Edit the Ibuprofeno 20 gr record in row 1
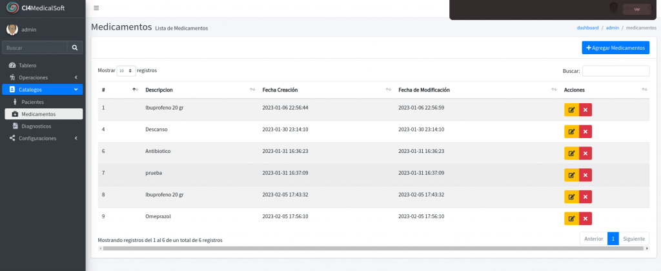661x271 pixels. tap(571, 110)
